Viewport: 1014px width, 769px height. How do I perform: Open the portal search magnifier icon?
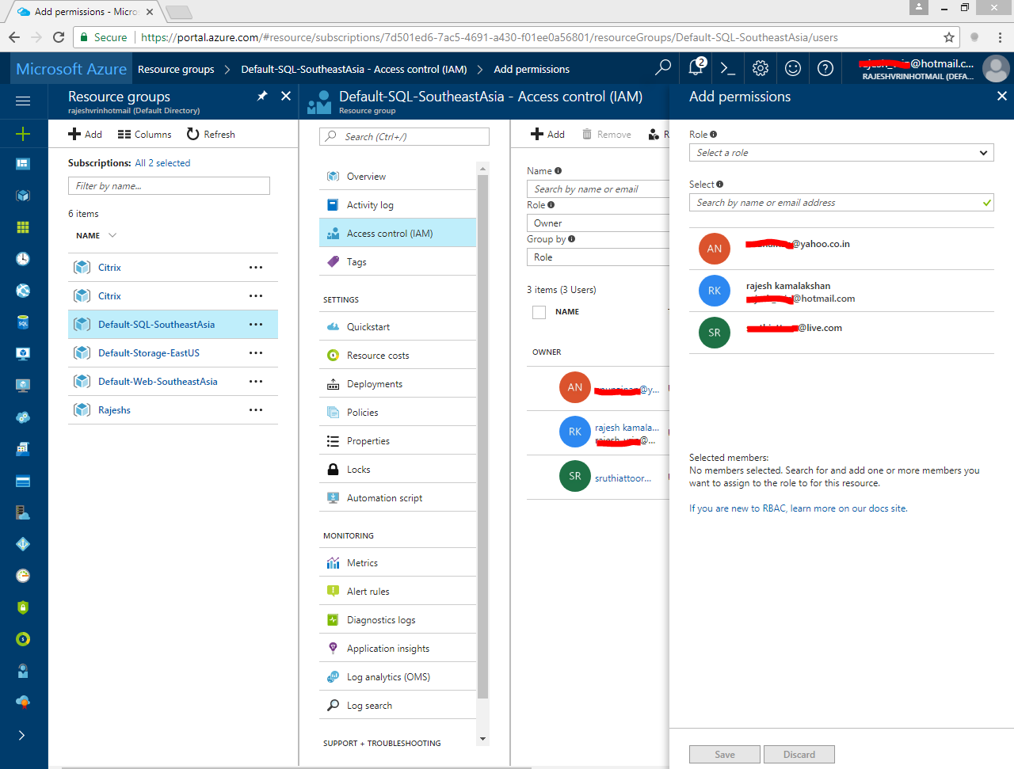tap(662, 69)
